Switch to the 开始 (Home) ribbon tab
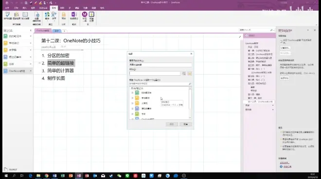Image resolution: width=321 pixels, height=179 pixels. (16, 8)
